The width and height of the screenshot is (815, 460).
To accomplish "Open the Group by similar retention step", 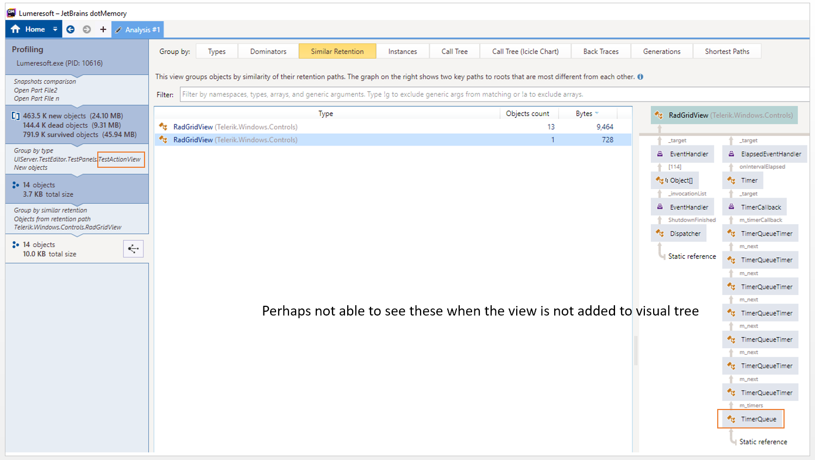I will (77, 219).
